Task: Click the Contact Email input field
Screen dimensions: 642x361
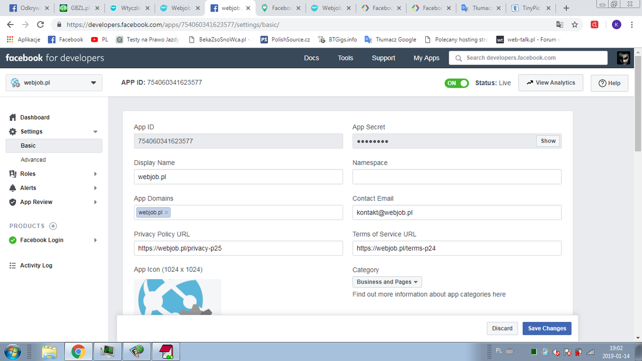Action: click(x=457, y=213)
